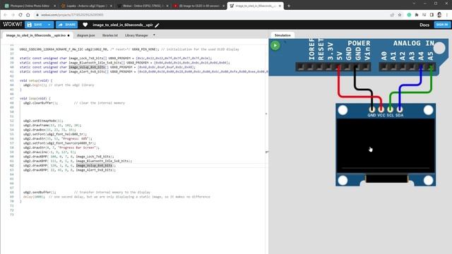The width and height of the screenshot is (452, 254).
Task: Open the browser profile avatar
Action: click(x=439, y=15)
